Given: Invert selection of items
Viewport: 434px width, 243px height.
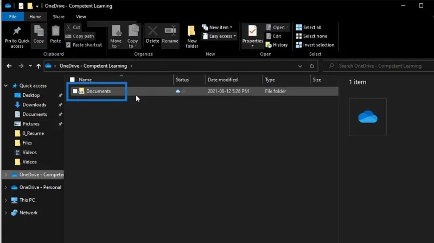Looking at the screenshot, I should pyautogui.click(x=315, y=45).
